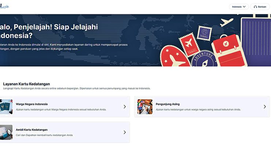Click the magnifier thumbnail for Ambil Kartu Kedatangan

(x=6, y=132)
